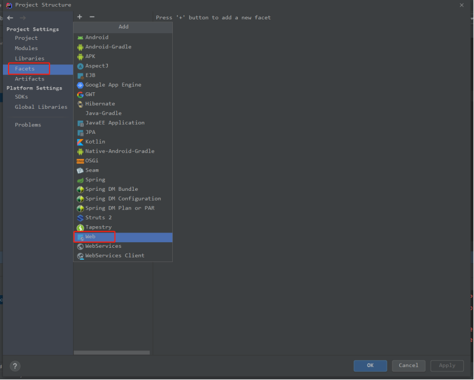Click the Google App Engine icon
Image resolution: width=474 pixels, height=380 pixels.
80,85
